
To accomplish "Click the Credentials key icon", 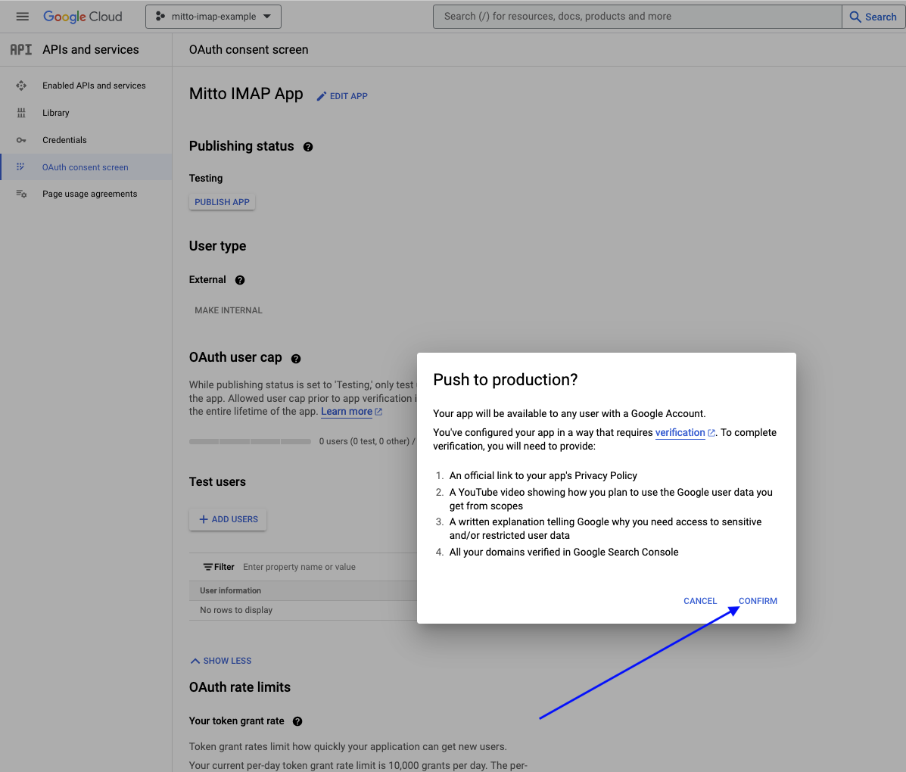I will click(x=21, y=140).
